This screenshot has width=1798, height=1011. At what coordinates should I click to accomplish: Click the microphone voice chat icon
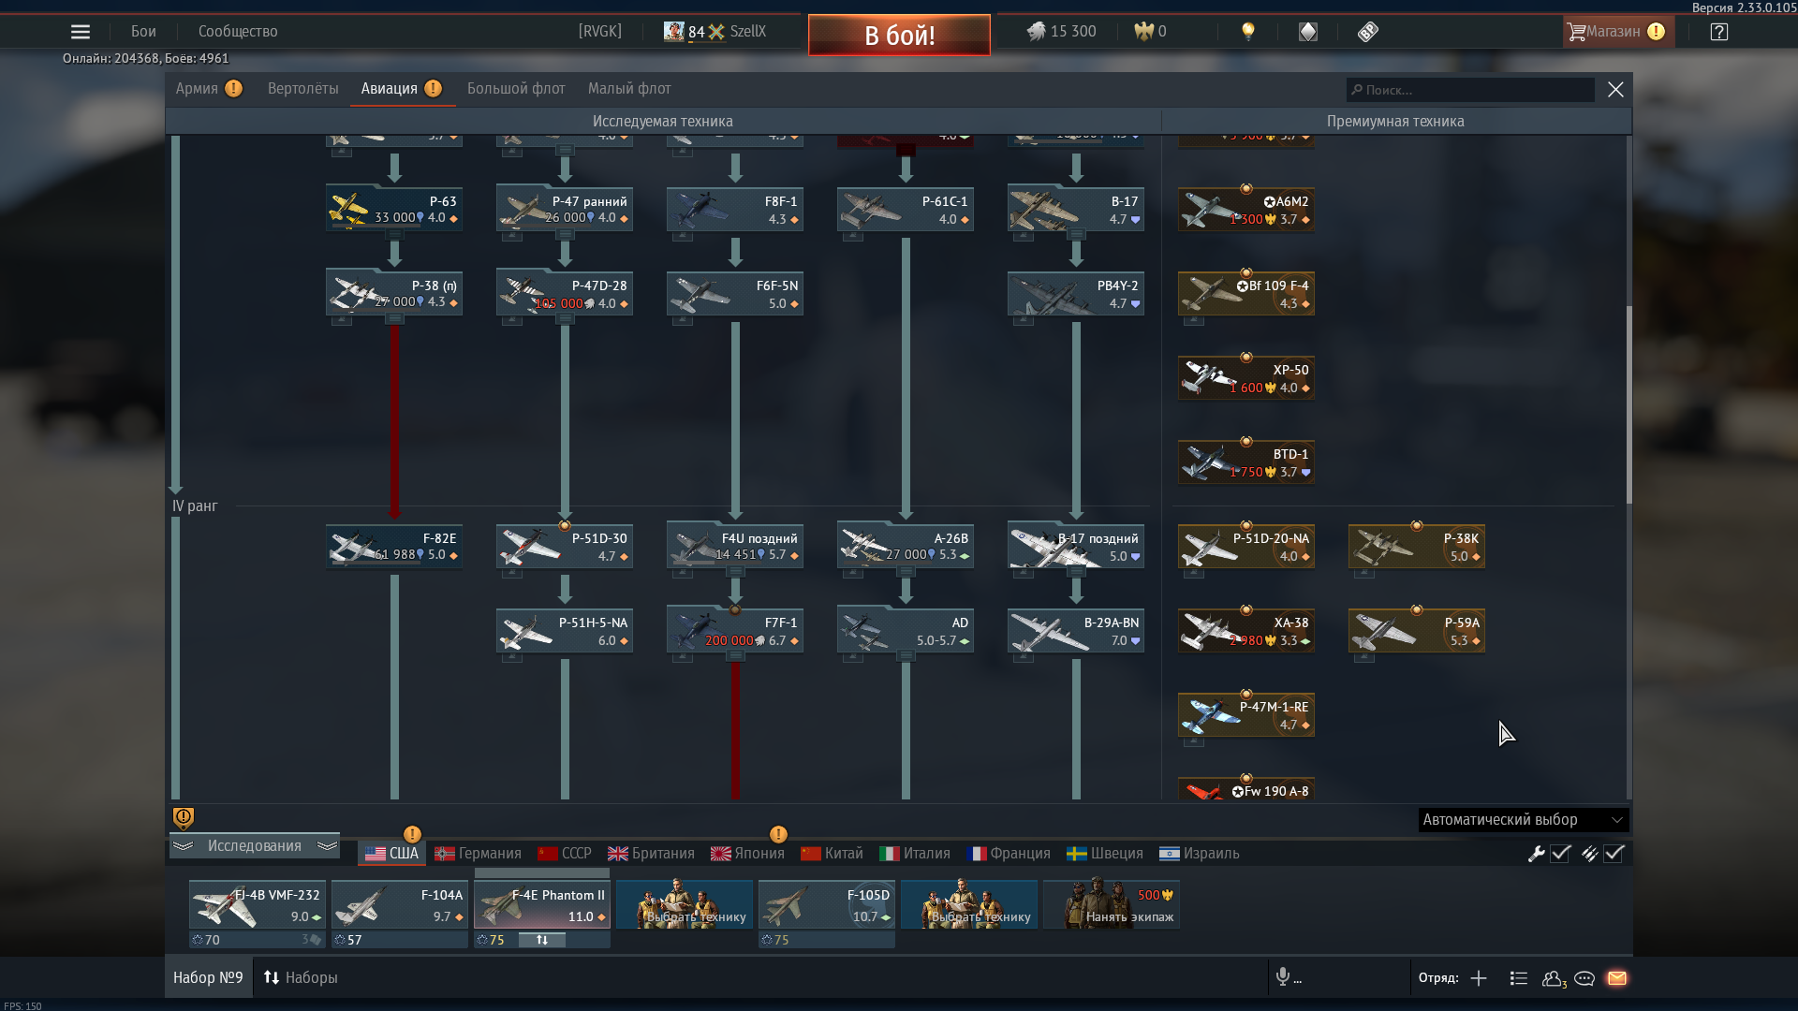[x=1283, y=977]
